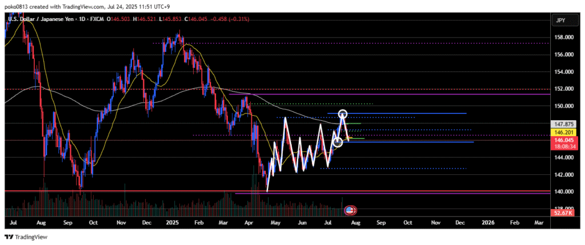Click the yellow 146.201 price label
This screenshot has height=245, width=585.
[x=560, y=132]
